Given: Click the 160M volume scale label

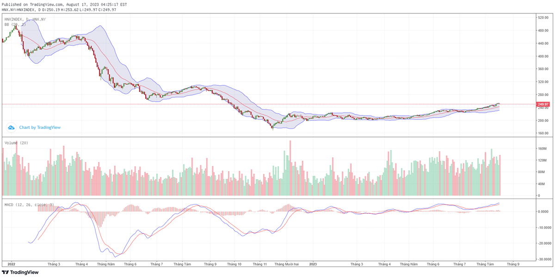Looking at the screenshot, I should pyautogui.click(x=542, y=149).
